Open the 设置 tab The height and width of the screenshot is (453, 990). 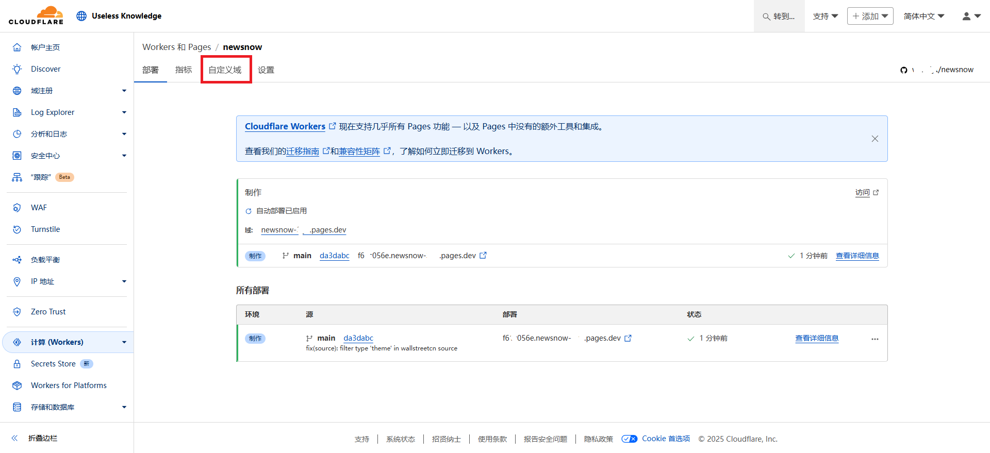pos(266,70)
